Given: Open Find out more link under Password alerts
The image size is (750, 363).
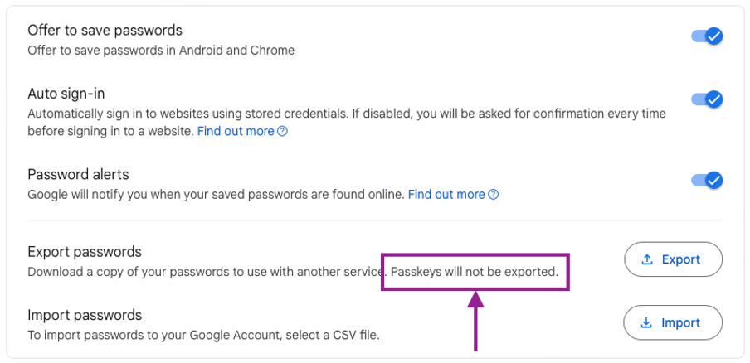Looking at the screenshot, I should pyautogui.click(x=446, y=195).
